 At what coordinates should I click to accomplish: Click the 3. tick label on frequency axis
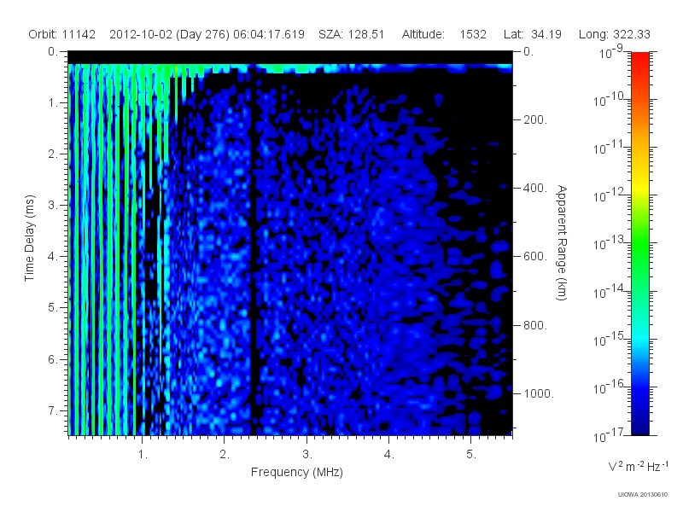click(x=307, y=455)
